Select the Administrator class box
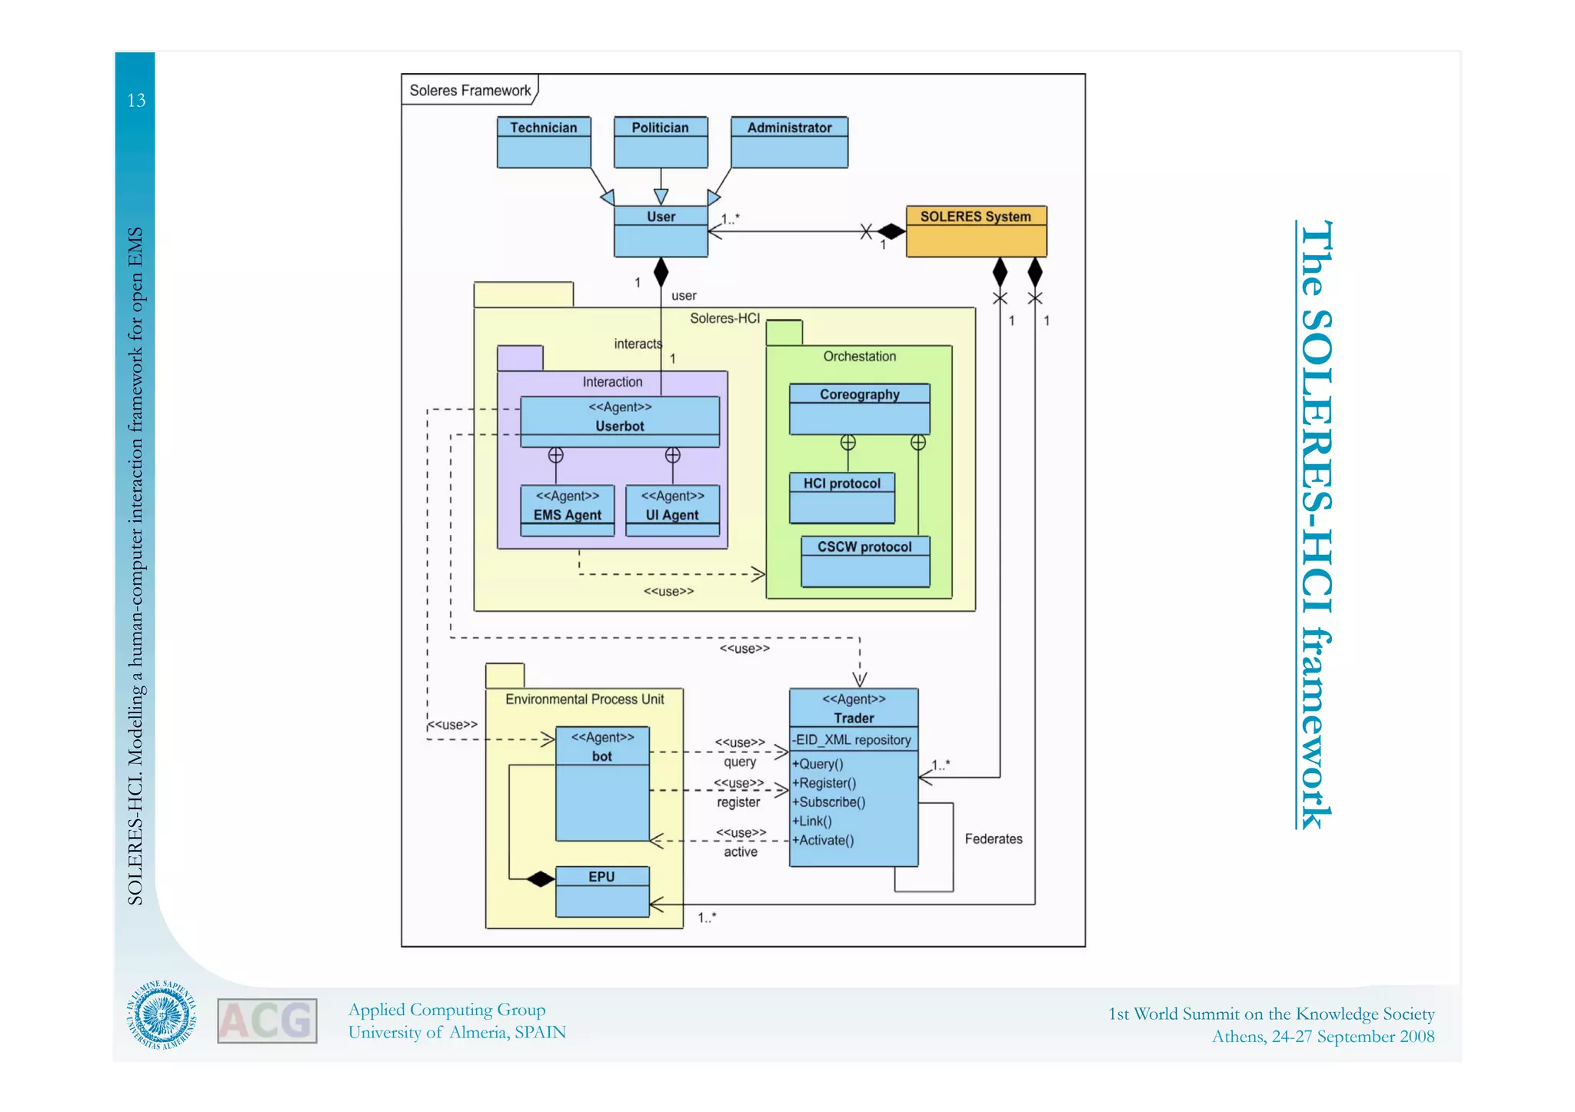This screenshot has height=1112, width=1575. coord(788,141)
